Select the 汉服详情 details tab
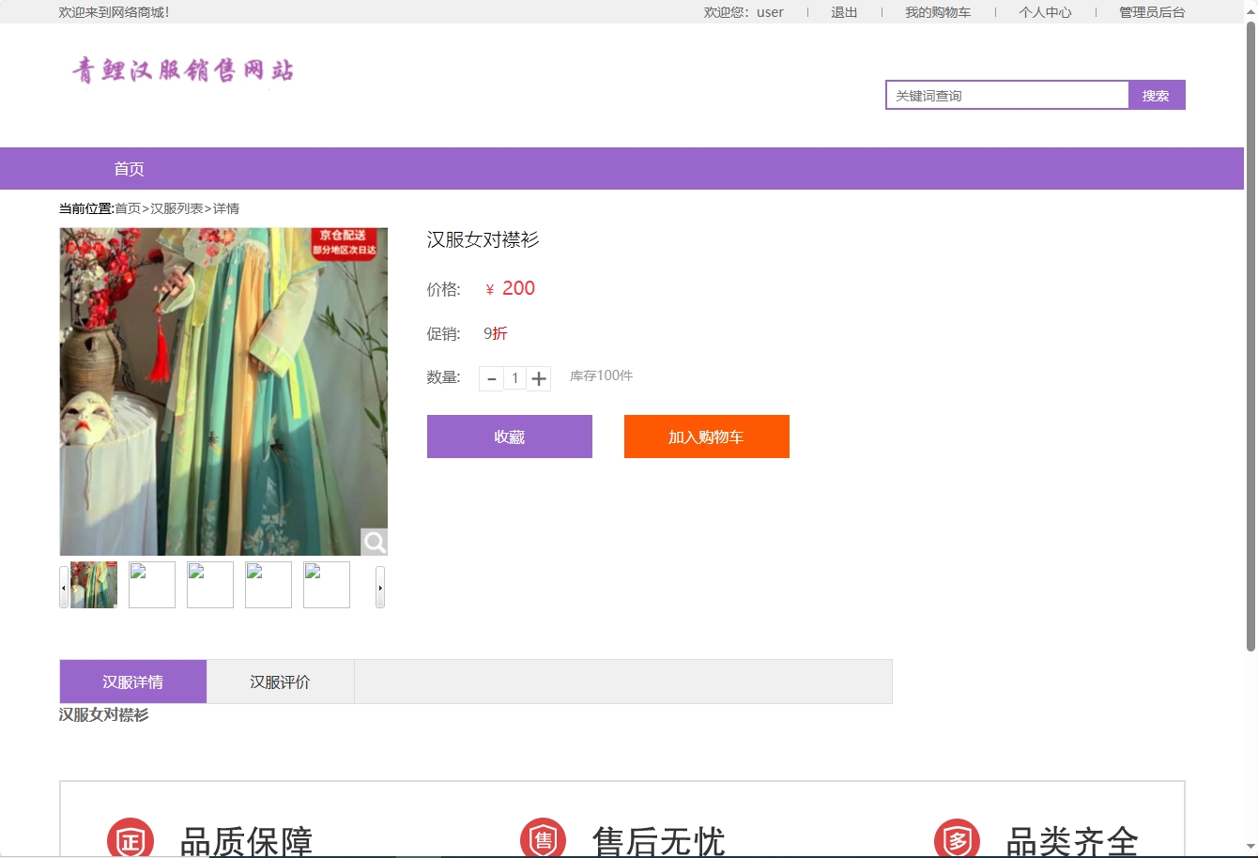Viewport: 1258px width, 858px height. click(132, 682)
